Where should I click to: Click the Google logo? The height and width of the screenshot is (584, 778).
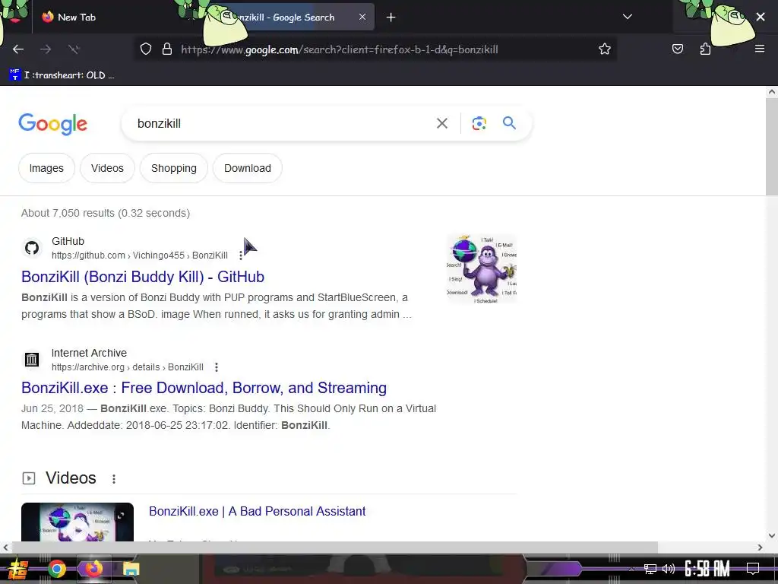tap(52, 124)
